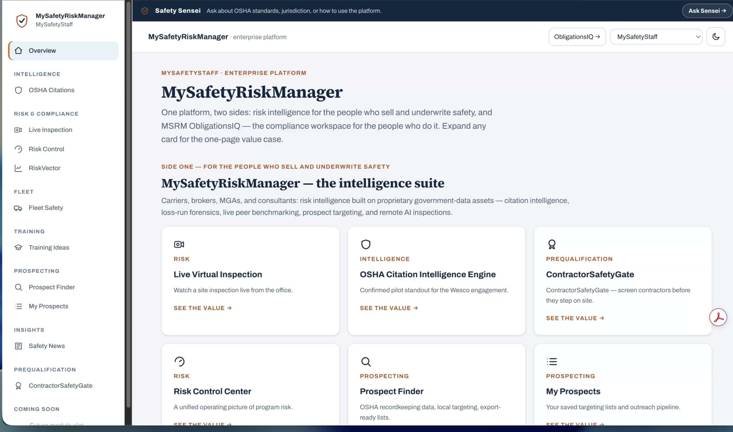The image size is (733, 432).
Task: Click See the Value on OSHA Citation Intelligence Engine
Action: [389, 308]
